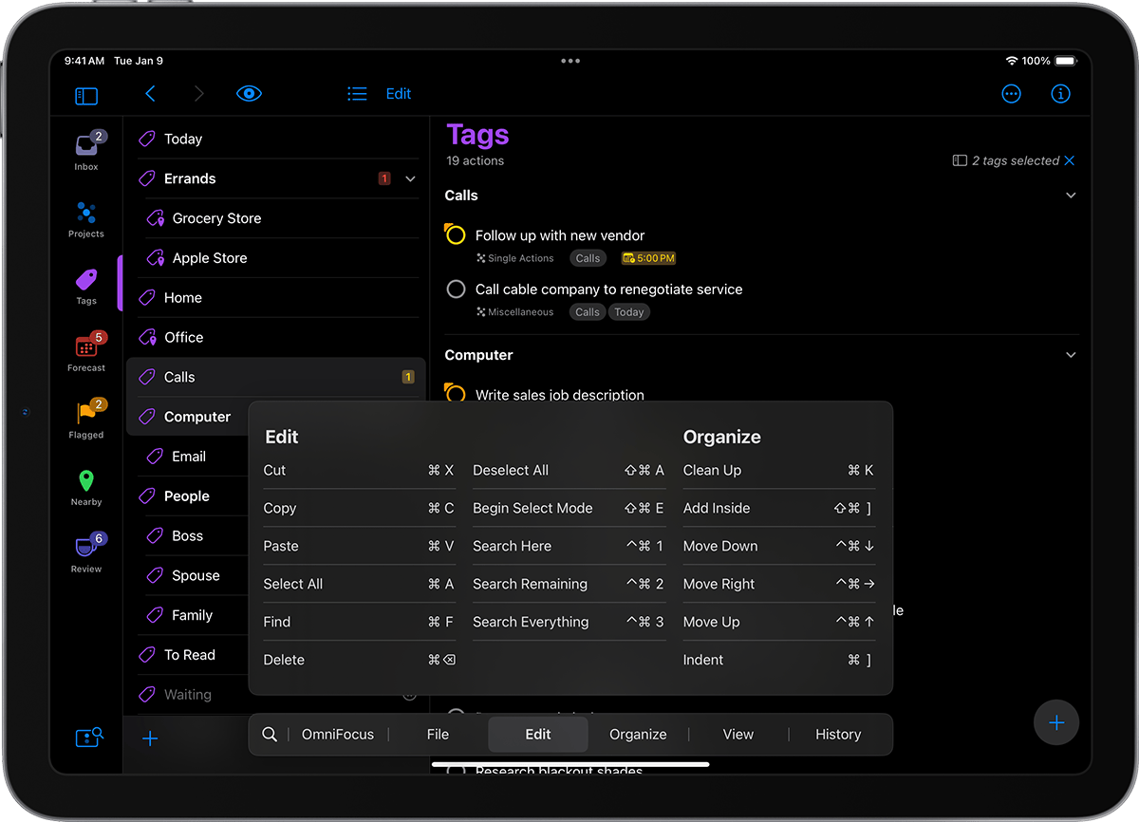Select the Edit menu tab

tap(538, 734)
